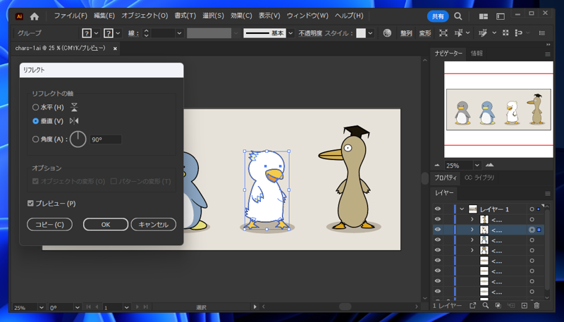
Task: Click the delete layer trash icon
Action: (537, 306)
